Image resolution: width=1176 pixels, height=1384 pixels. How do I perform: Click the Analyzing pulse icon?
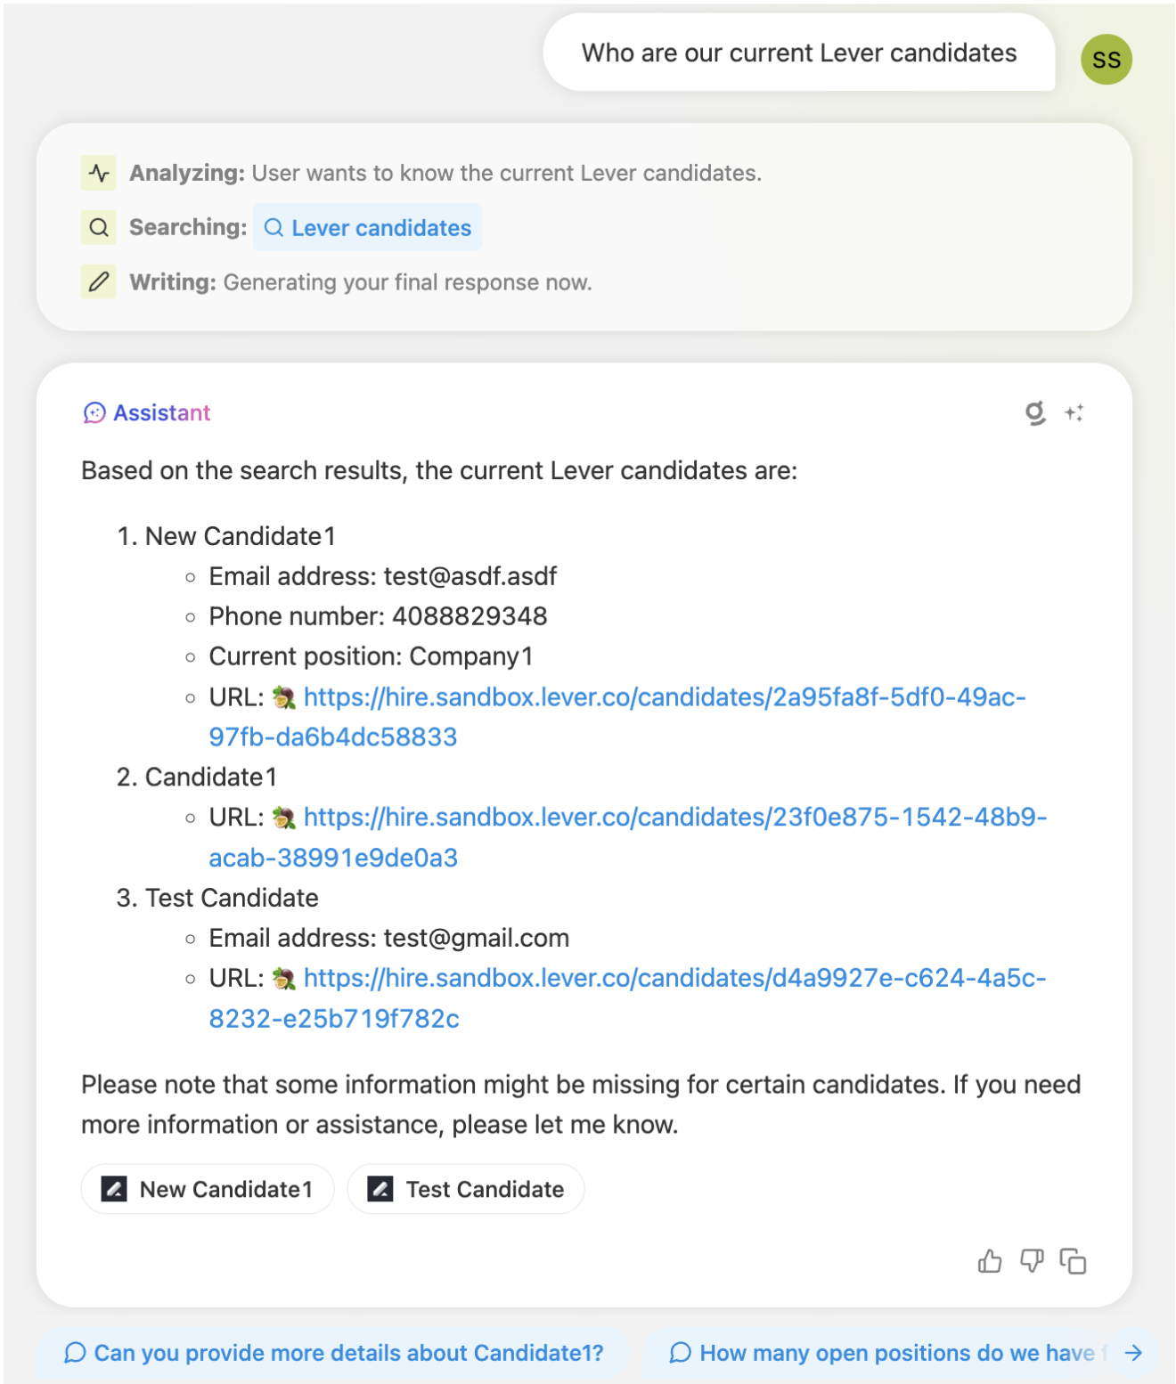click(99, 173)
